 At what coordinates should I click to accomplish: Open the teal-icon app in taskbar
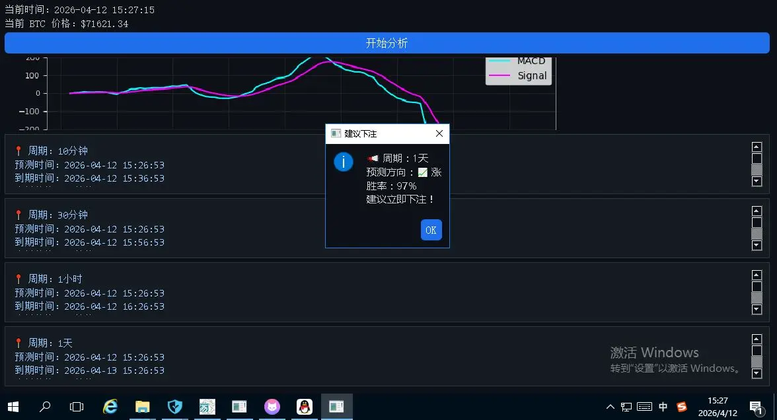207,407
